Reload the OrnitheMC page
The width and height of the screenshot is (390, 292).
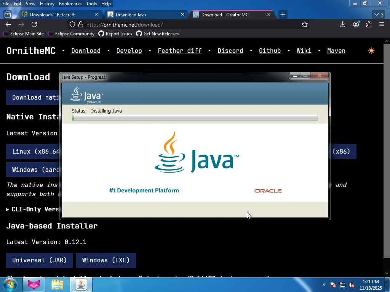click(x=34, y=24)
